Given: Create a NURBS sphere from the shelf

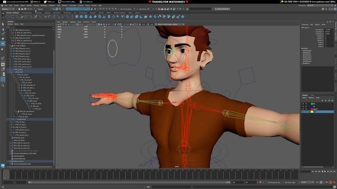Looking at the screenshot, I should click(76, 16).
